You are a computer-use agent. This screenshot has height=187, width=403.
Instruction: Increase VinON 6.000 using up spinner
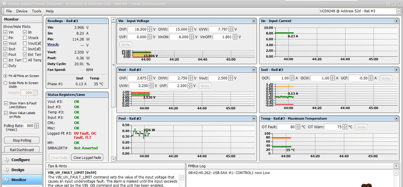click(192, 36)
